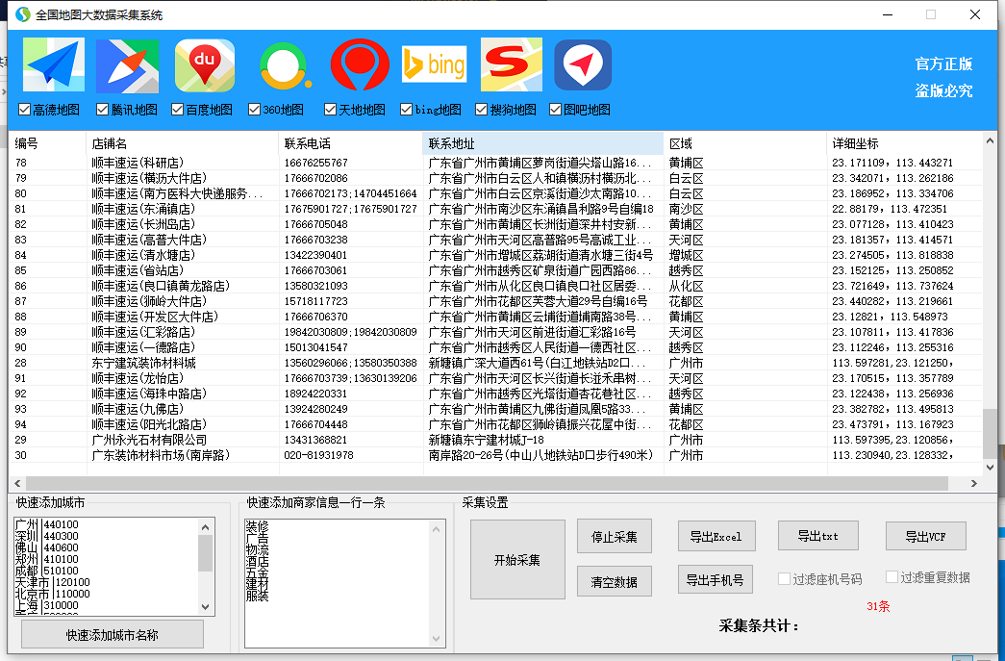
Task: Click the Tuba map arrow icon
Action: click(x=583, y=64)
